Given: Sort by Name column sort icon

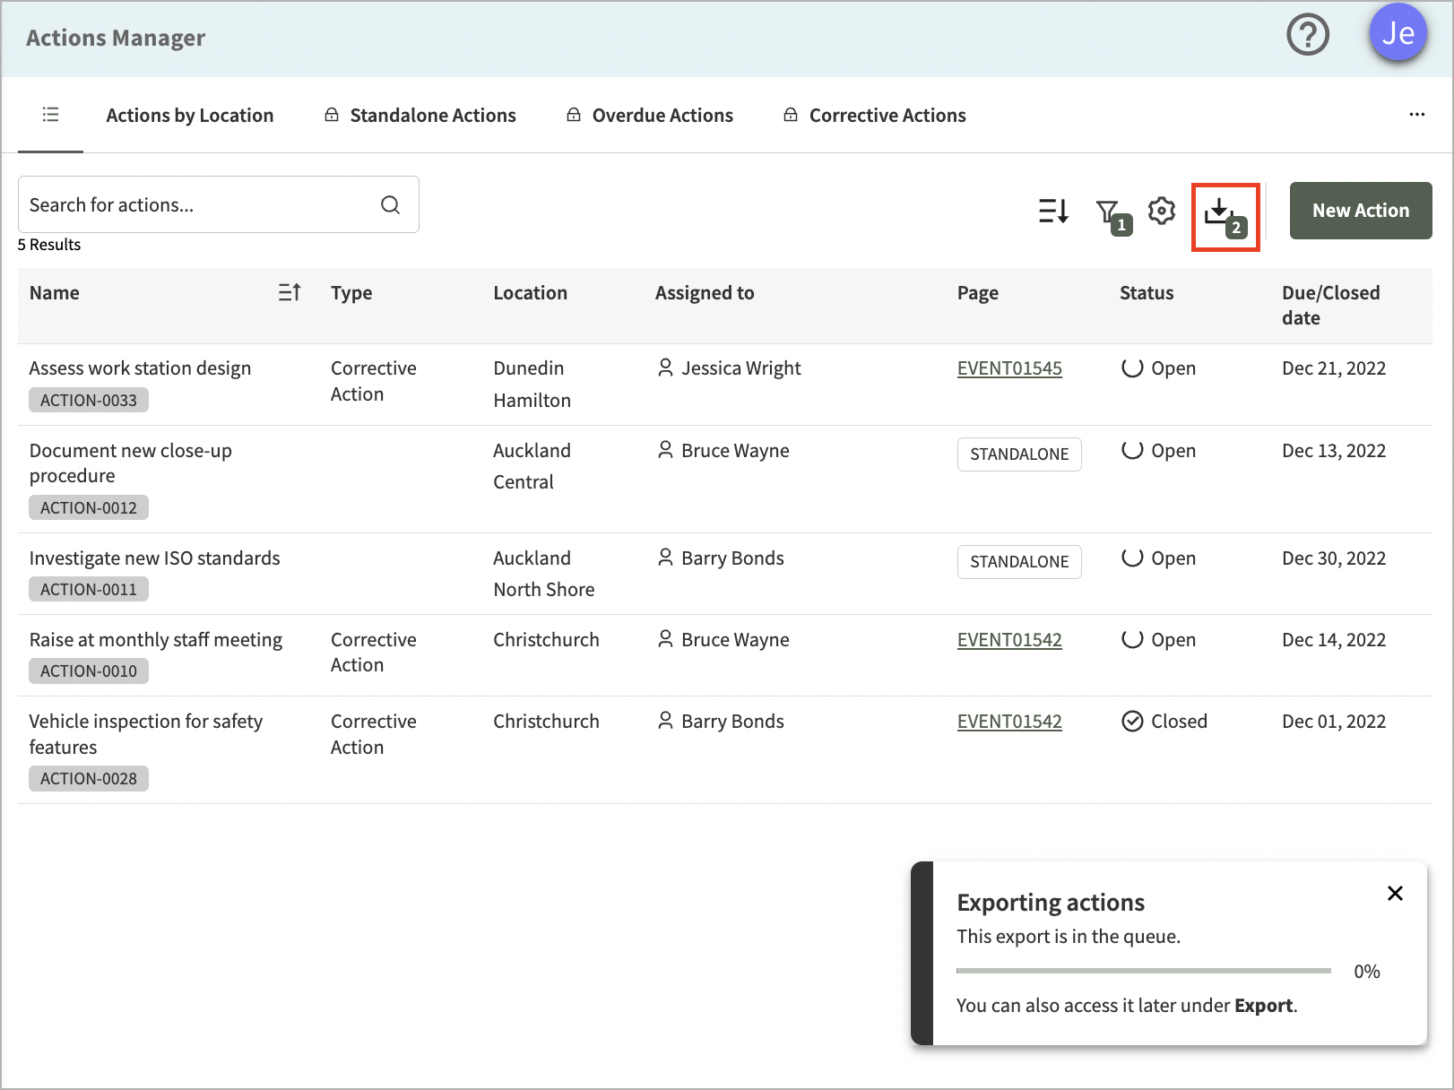Looking at the screenshot, I should tap(290, 292).
